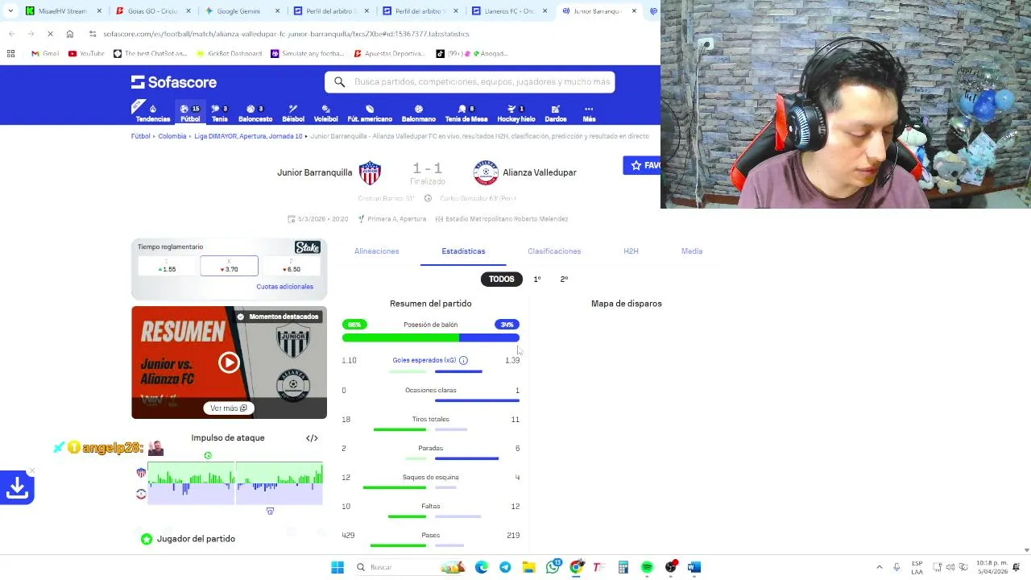The image size is (1031, 580).
Task: Click the browser back arrow
Action: pos(12,34)
